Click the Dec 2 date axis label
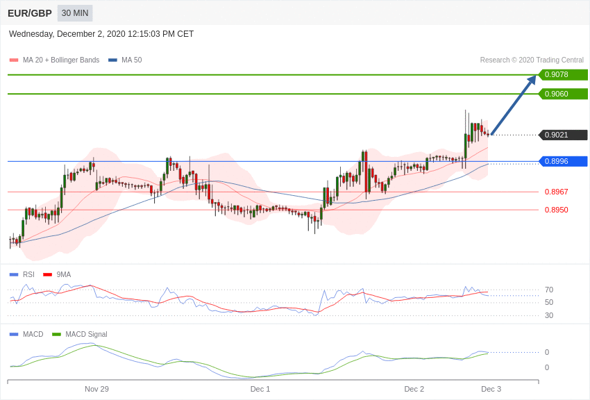This screenshot has height=400, width=590. (x=414, y=389)
